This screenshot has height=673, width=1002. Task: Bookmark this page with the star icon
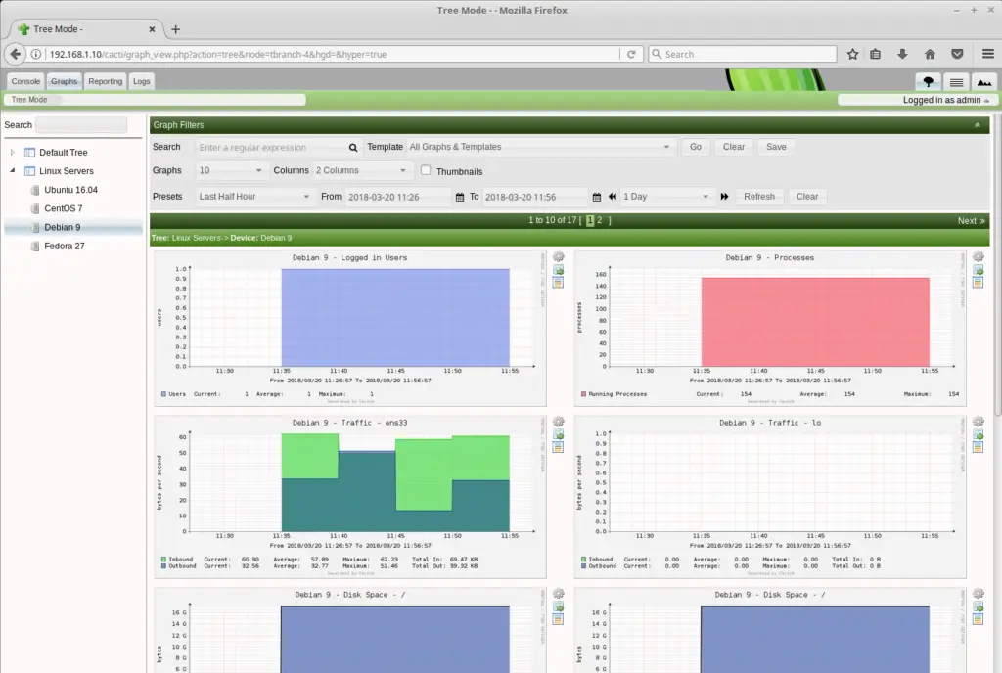tap(852, 54)
